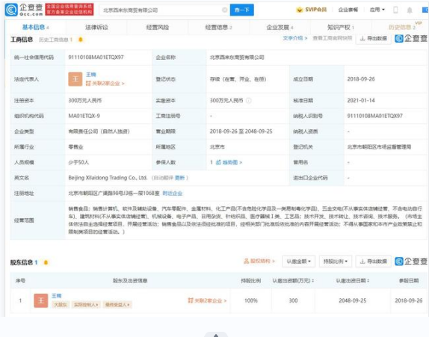Open the 股权结构 link
429x337 pixels.
(259, 262)
